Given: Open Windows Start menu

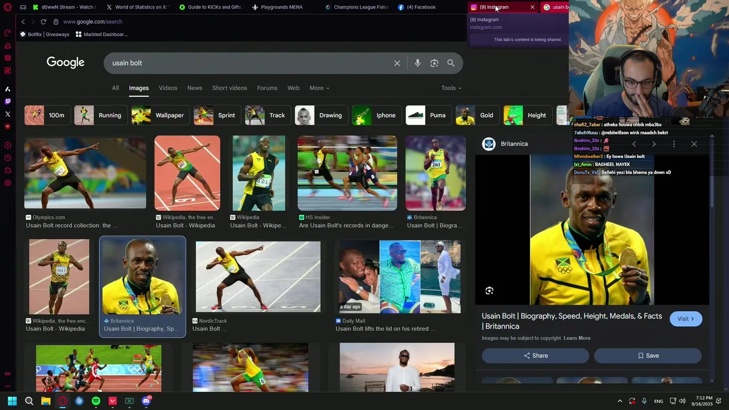Looking at the screenshot, I should 12,401.
